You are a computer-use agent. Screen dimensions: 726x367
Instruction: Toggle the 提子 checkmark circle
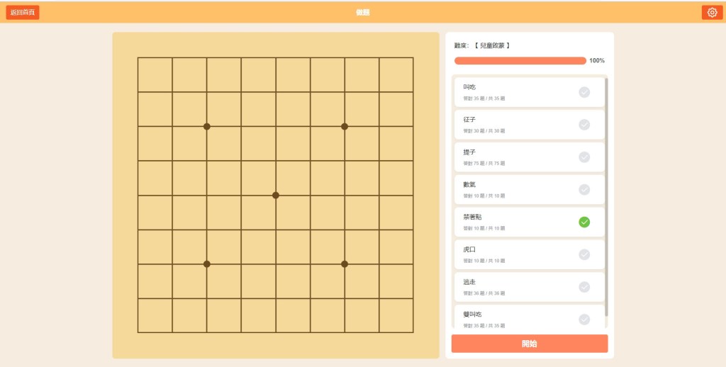[x=584, y=157]
